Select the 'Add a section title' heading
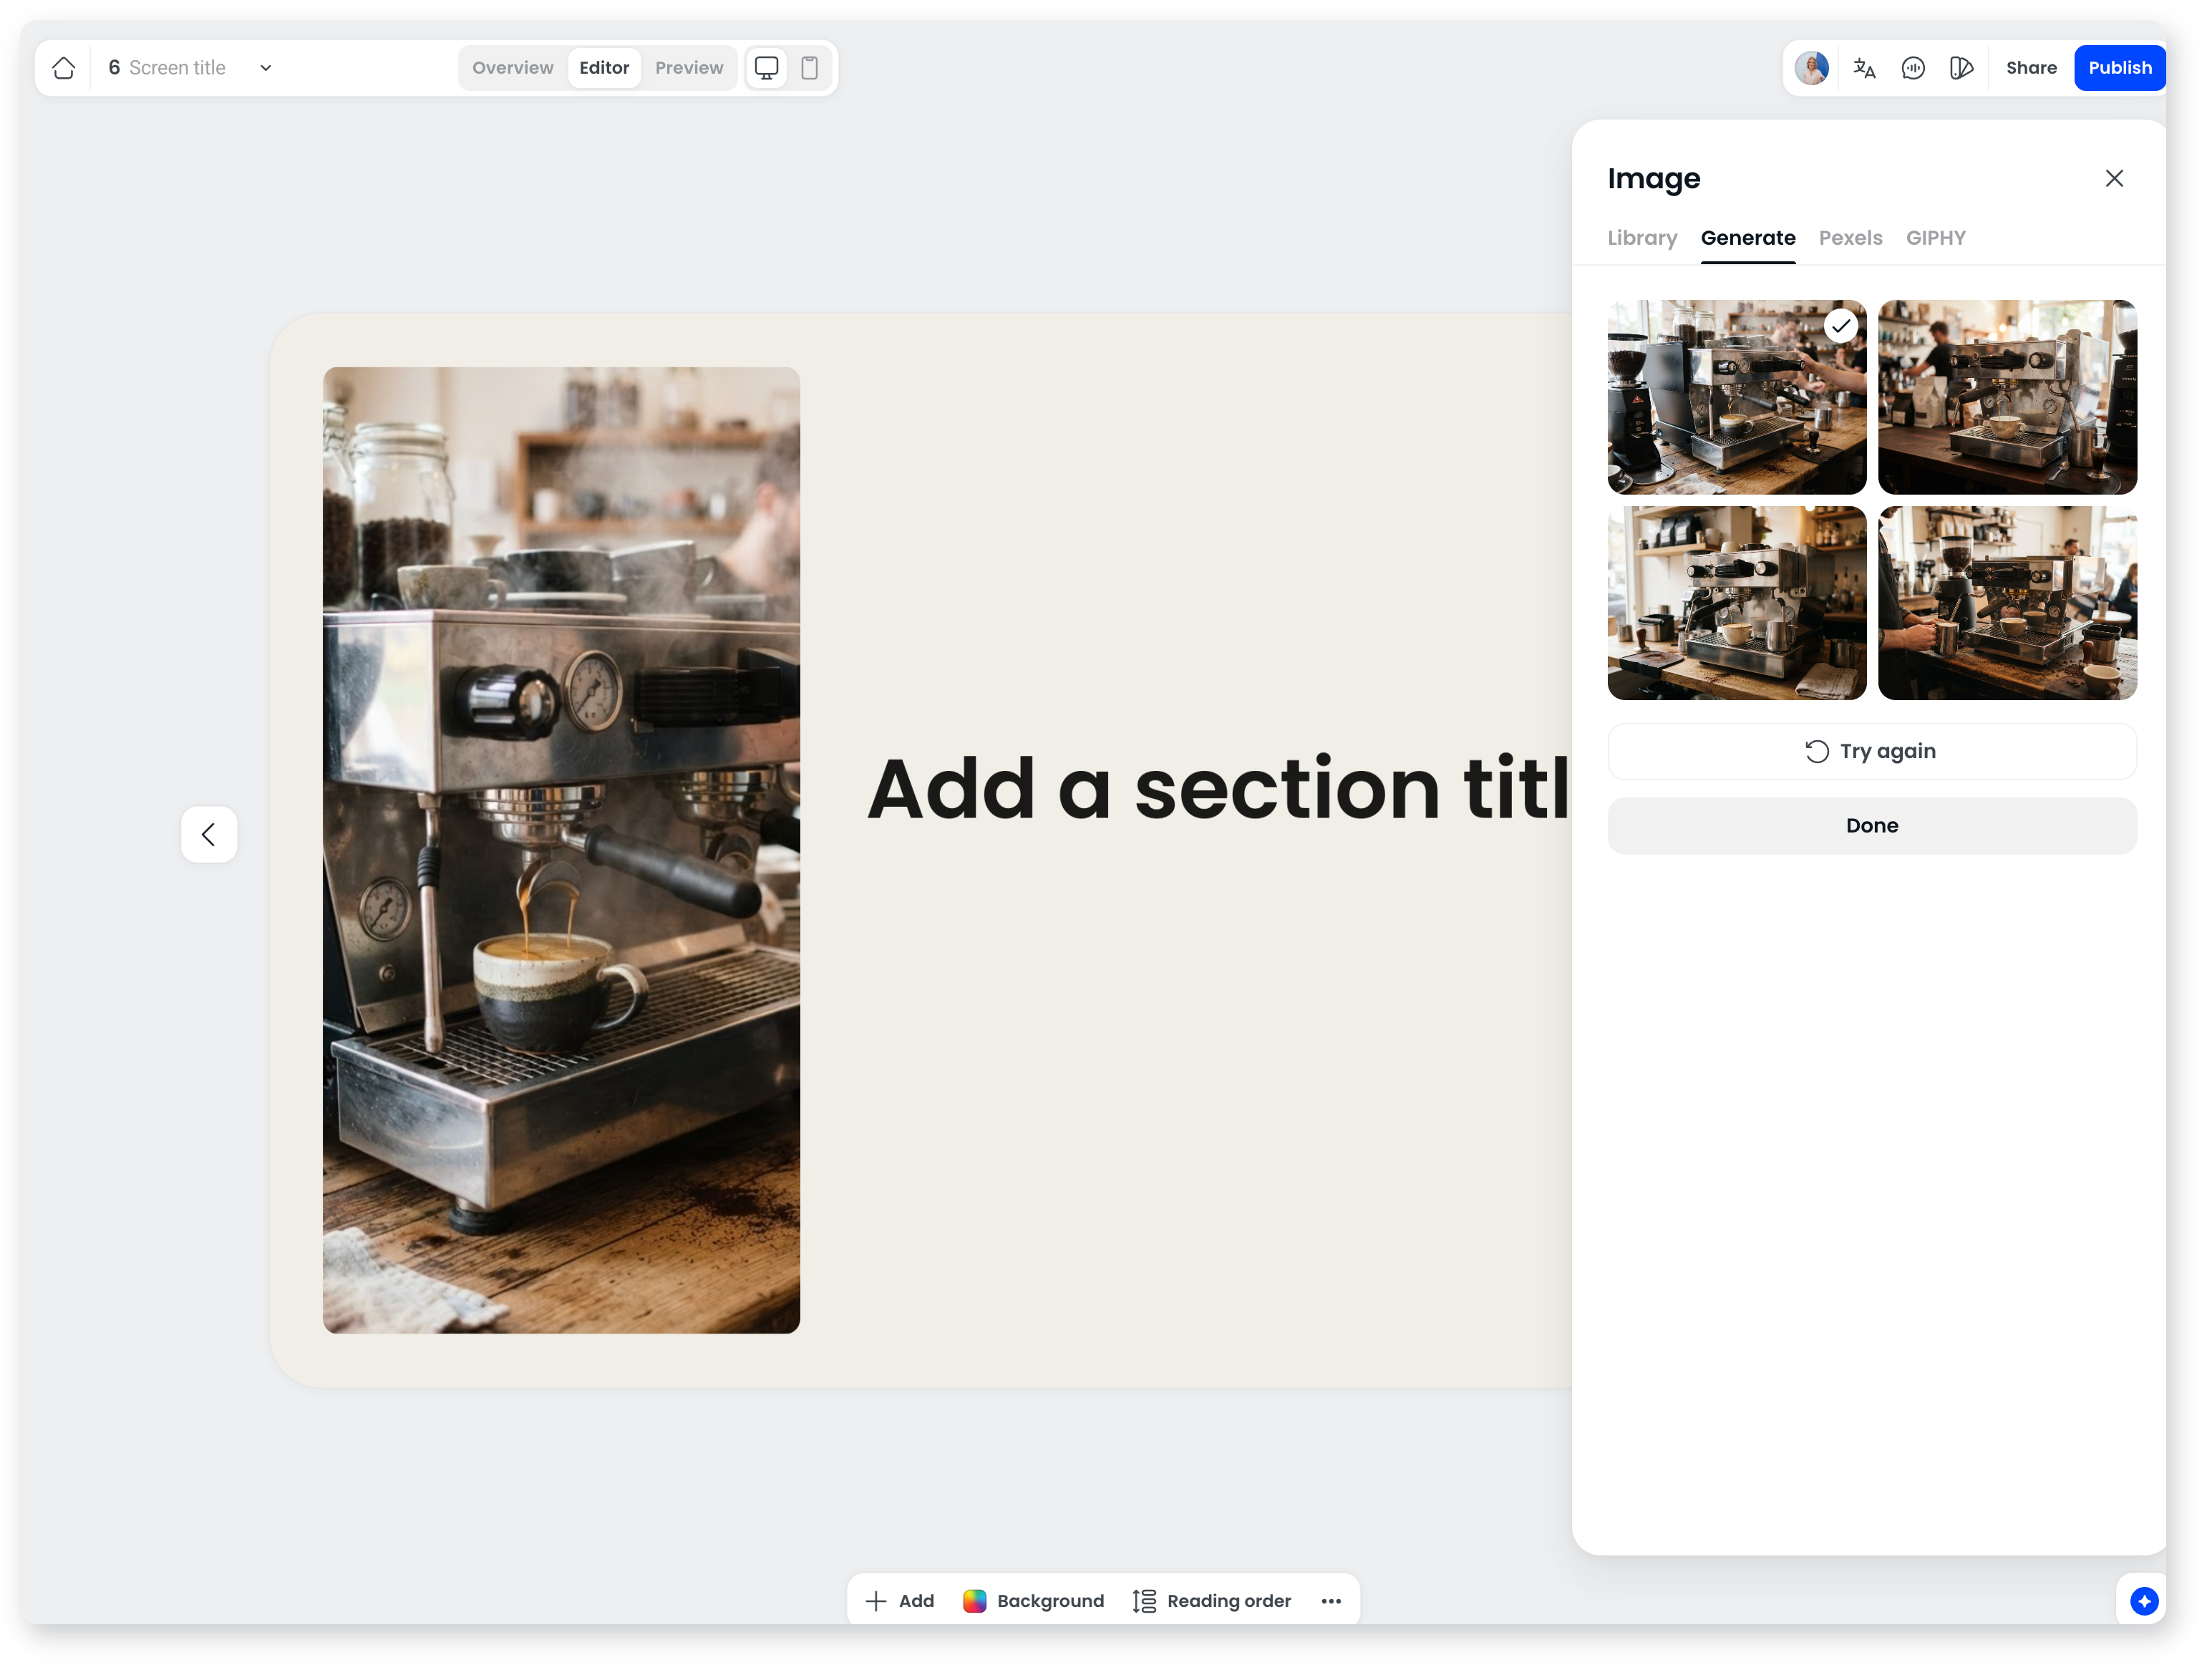 click(x=1220, y=789)
